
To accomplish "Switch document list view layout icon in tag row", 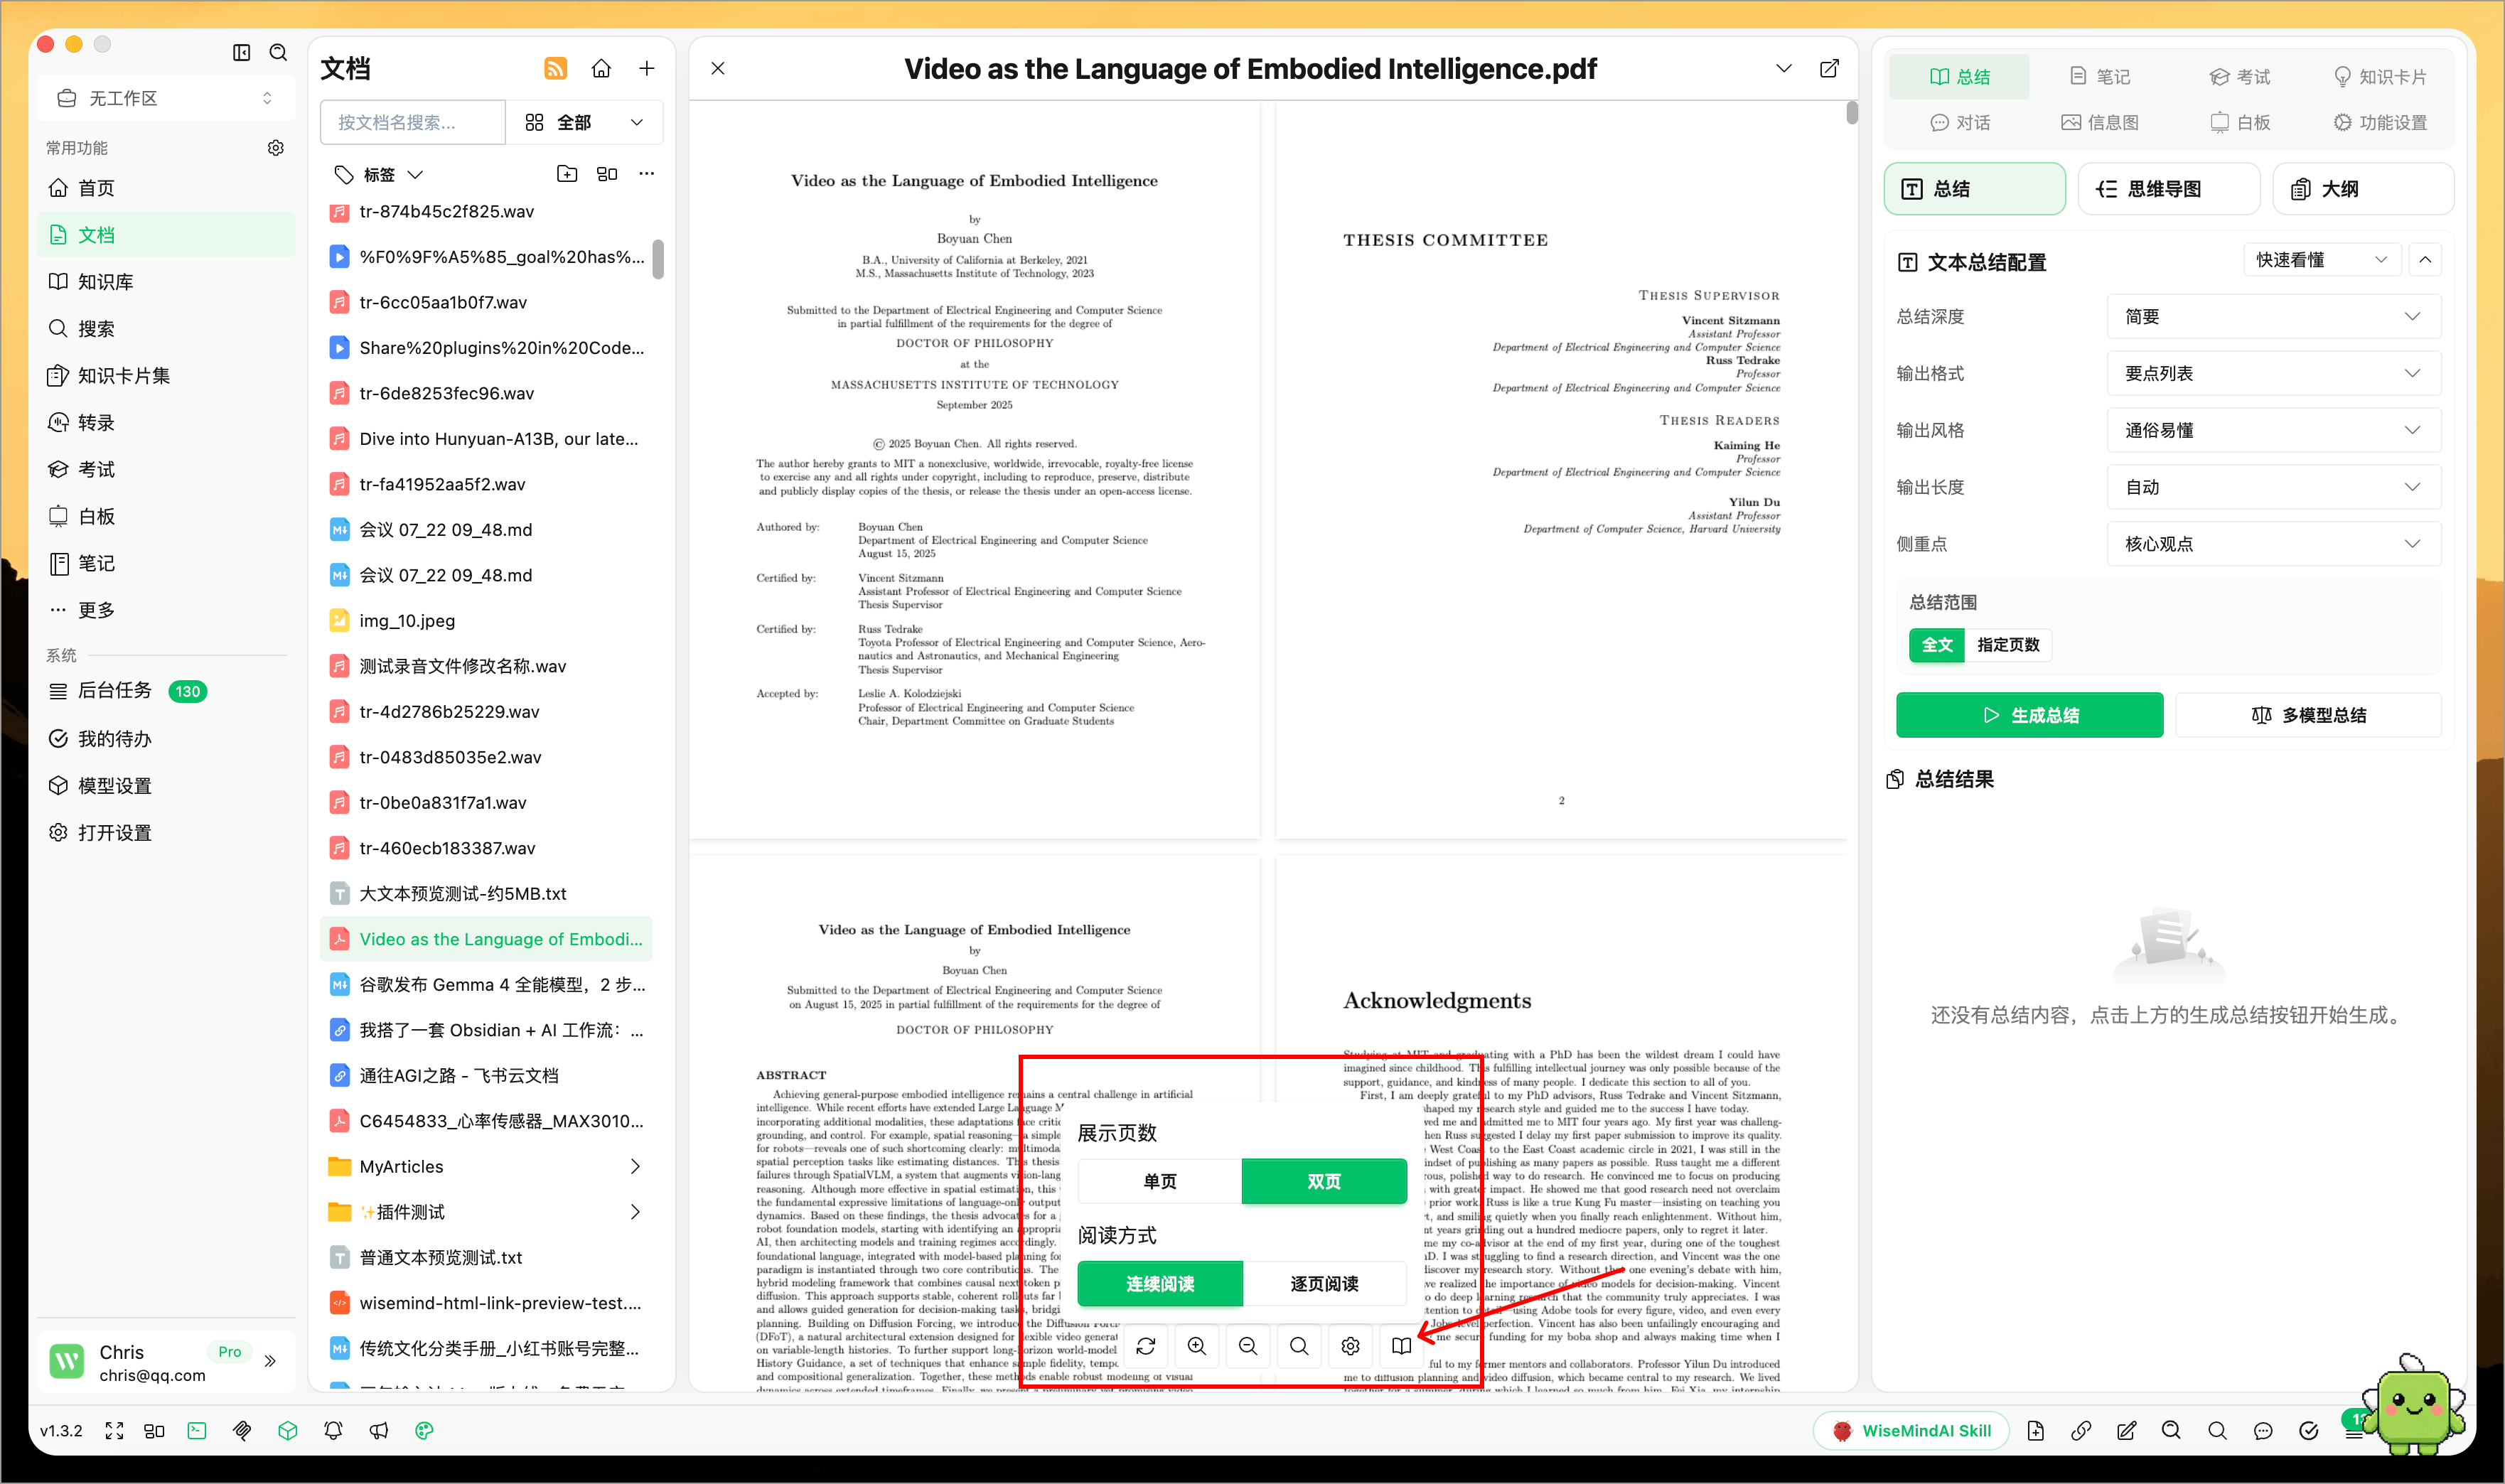I will coord(607,174).
